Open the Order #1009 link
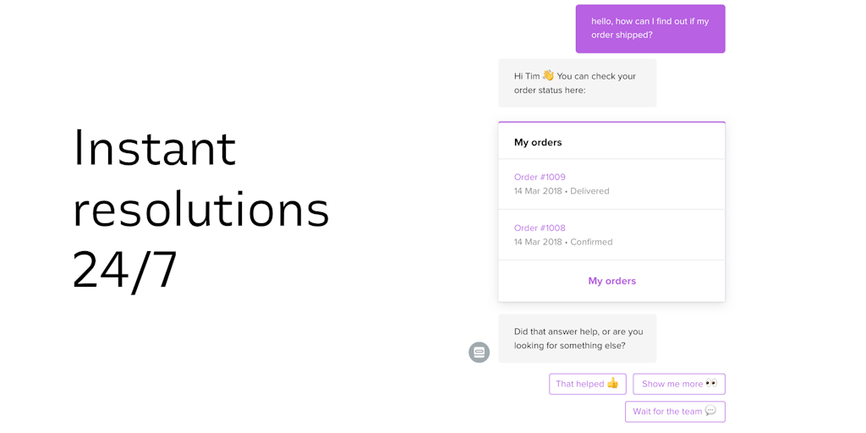 tap(540, 178)
